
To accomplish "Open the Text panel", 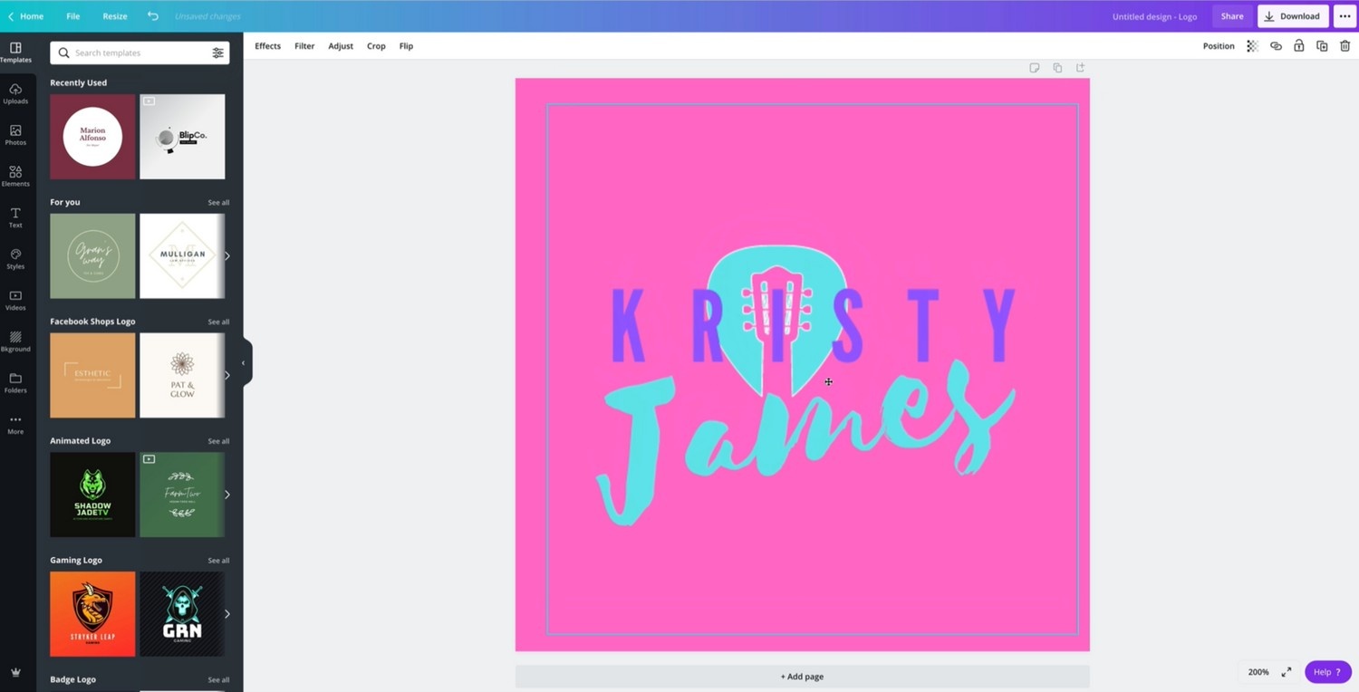I will [x=15, y=218].
